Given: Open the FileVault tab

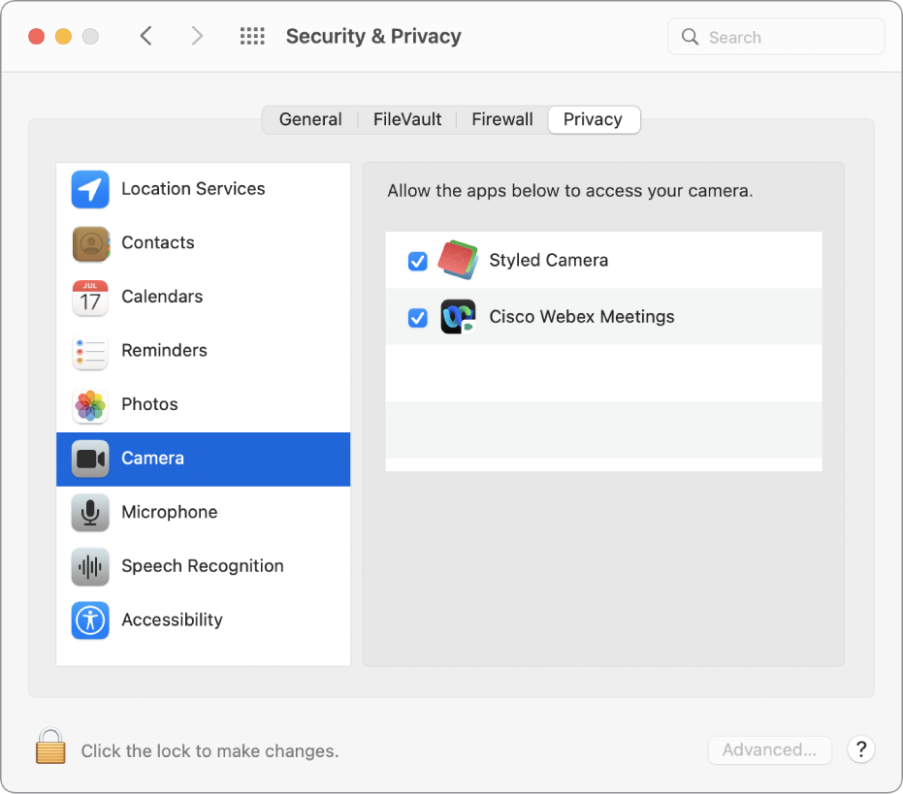Looking at the screenshot, I should point(407,120).
